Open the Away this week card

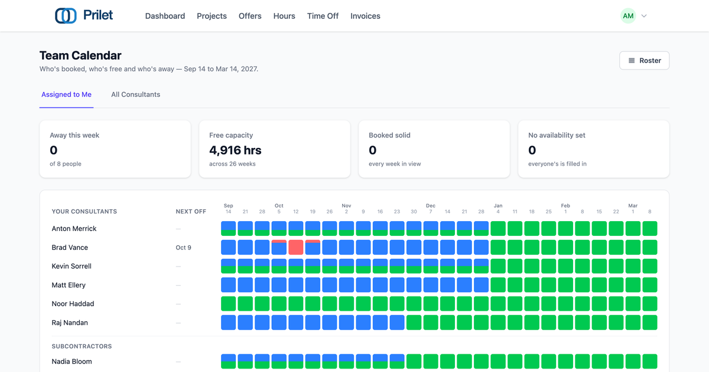[x=115, y=149]
